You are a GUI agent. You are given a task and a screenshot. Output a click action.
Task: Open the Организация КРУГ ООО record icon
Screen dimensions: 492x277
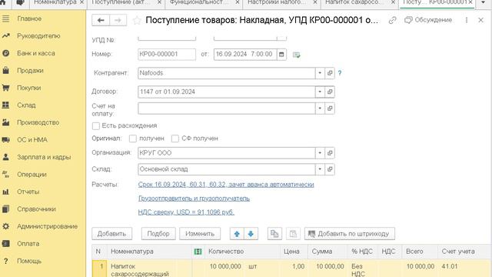coord(330,153)
